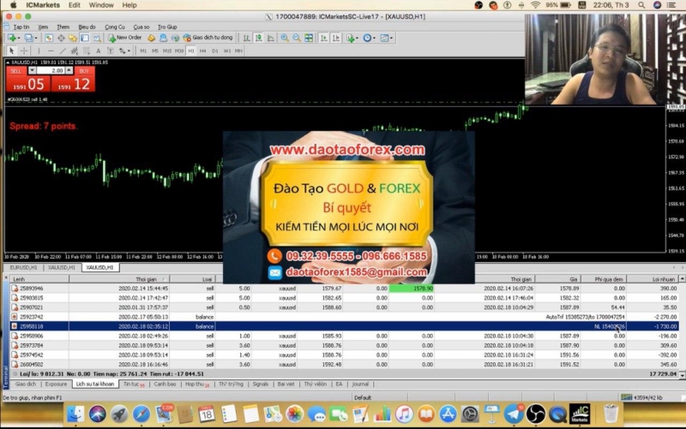Screen dimensions: 686x429
Task: Open Safari from the Dock
Action: pyautogui.click(x=141, y=414)
